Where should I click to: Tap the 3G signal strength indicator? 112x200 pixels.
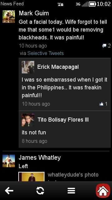tap(82, 4)
